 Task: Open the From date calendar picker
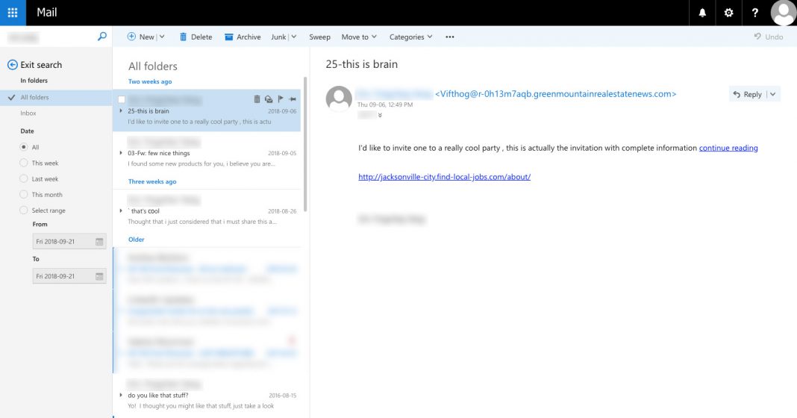100,242
